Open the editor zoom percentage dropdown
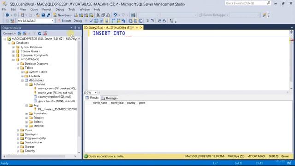 coord(96,92)
